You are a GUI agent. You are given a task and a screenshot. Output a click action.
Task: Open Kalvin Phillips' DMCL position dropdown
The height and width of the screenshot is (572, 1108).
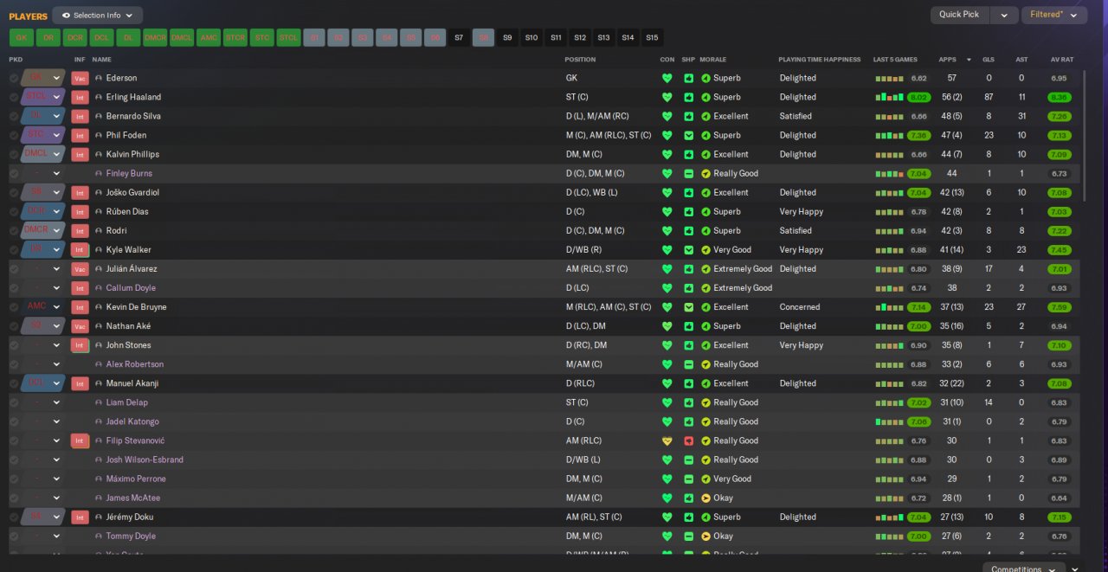(43, 154)
